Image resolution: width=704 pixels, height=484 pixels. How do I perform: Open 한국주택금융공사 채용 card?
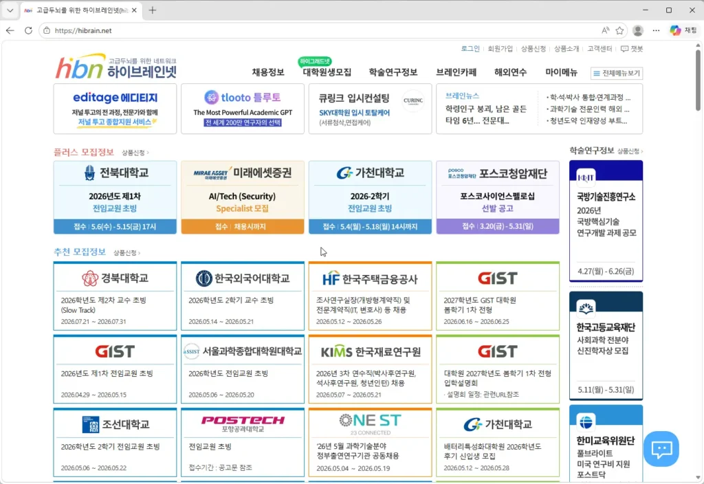coord(370,296)
